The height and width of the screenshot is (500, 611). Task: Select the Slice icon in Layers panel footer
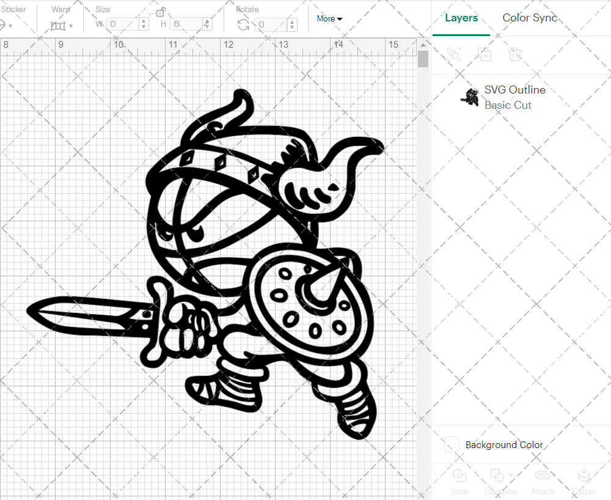tap(459, 480)
